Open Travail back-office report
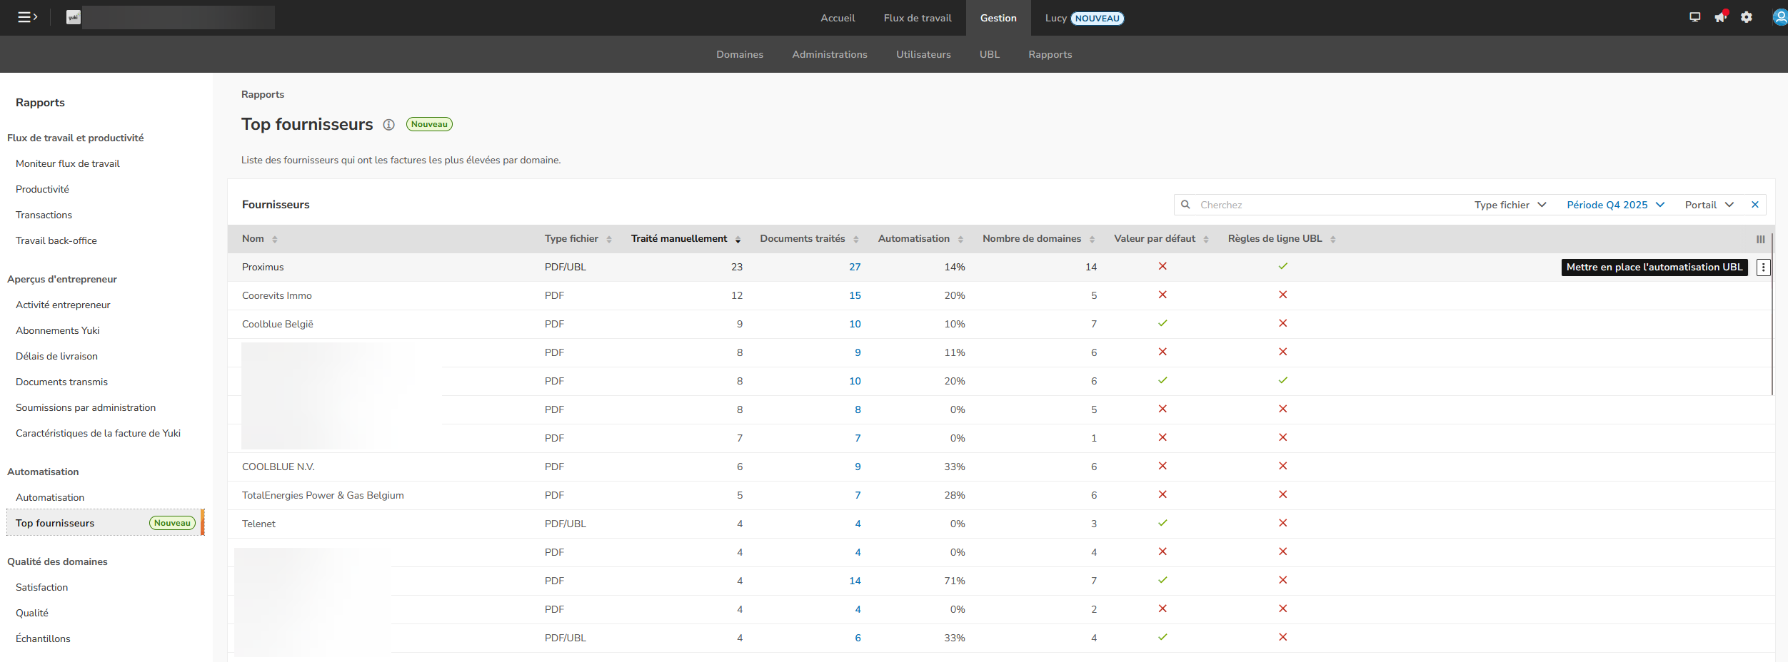Screen dimensions: 1788x662 tap(56, 240)
